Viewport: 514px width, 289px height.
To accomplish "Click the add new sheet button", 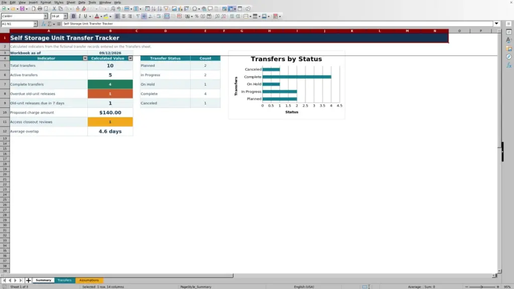I will [x=28, y=280].
